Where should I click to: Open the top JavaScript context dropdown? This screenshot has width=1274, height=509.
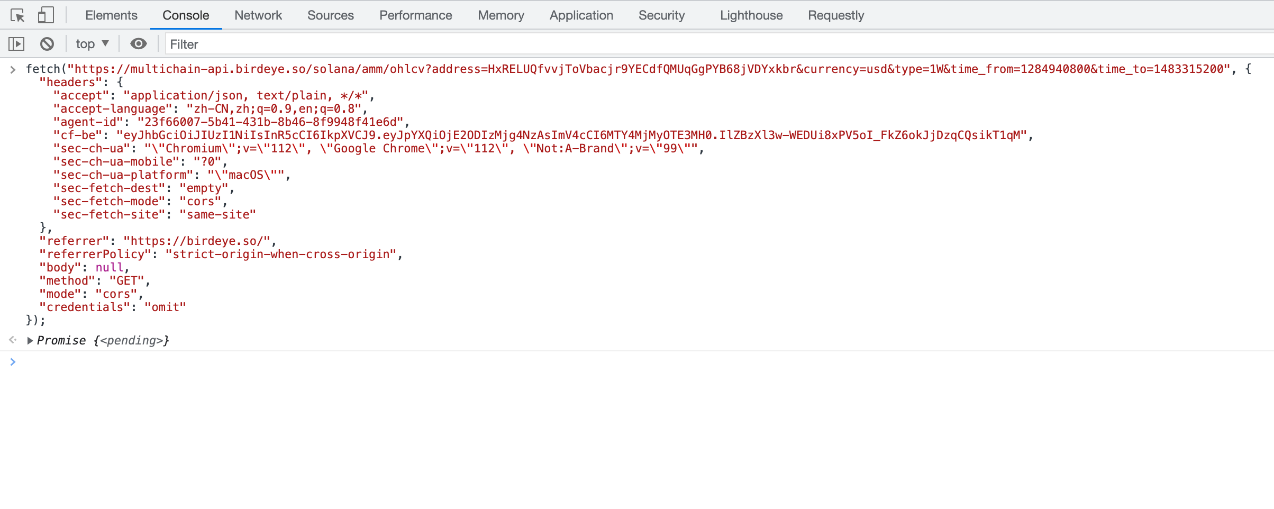(x=92, y=44)
